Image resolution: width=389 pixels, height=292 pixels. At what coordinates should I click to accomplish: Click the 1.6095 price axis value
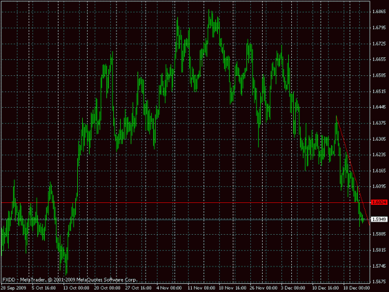[379, 186]
